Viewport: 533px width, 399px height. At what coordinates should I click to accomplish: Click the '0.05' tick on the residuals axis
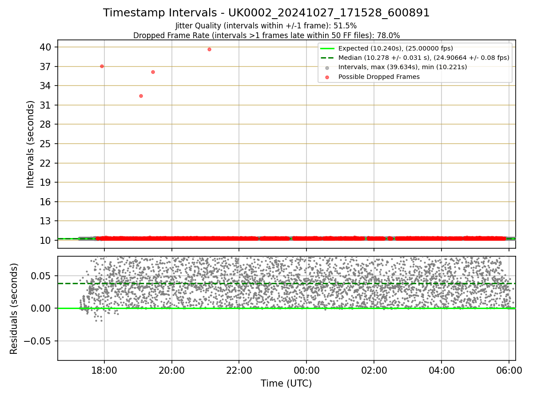(42, 276)
